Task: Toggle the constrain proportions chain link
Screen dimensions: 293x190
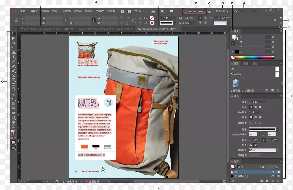Action: click(x=94, y=20)
